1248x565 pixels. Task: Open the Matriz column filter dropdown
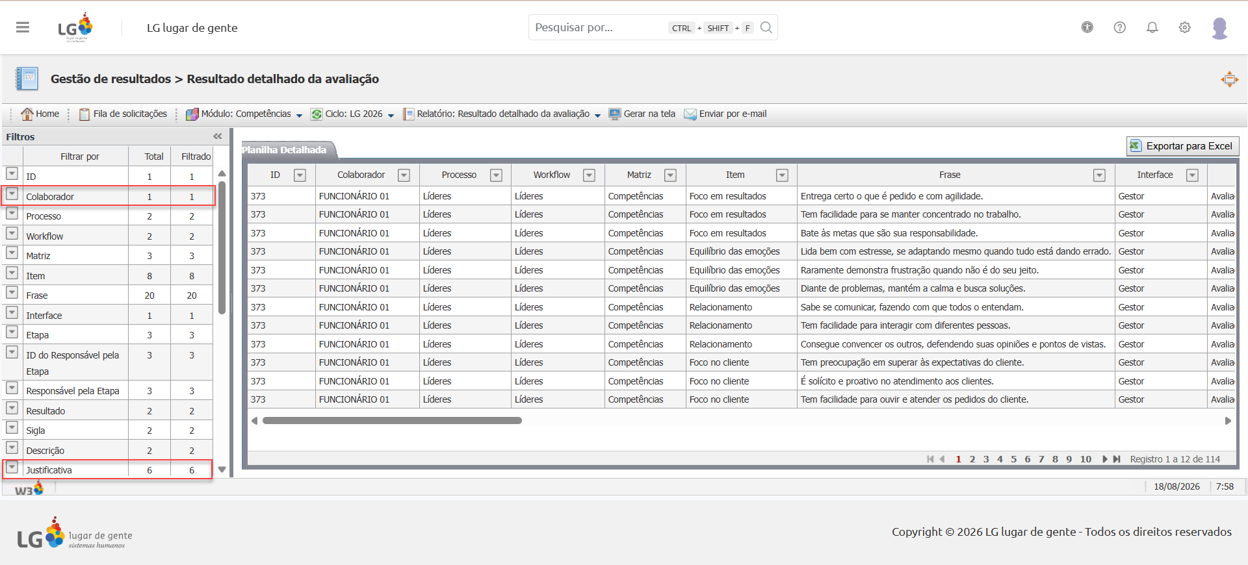[670, 175]
